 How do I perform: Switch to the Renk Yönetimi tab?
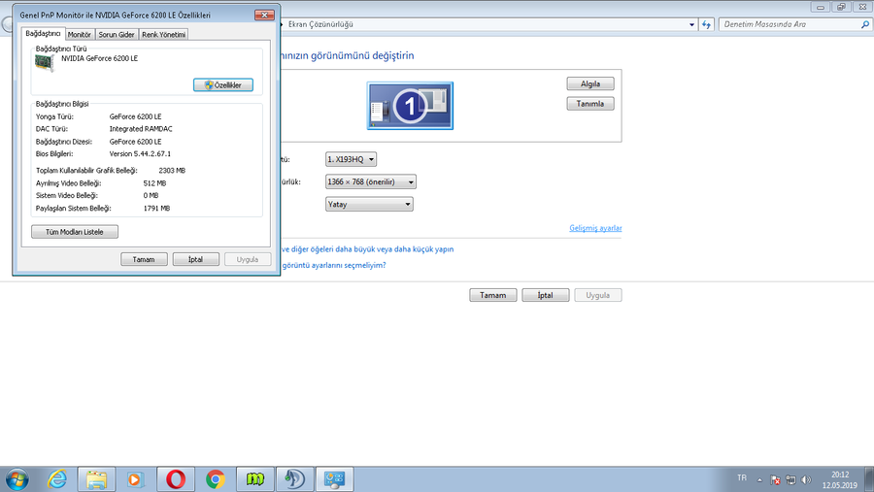point(163,35)
